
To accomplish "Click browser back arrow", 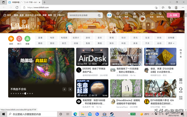I will [x=4, y=7].
